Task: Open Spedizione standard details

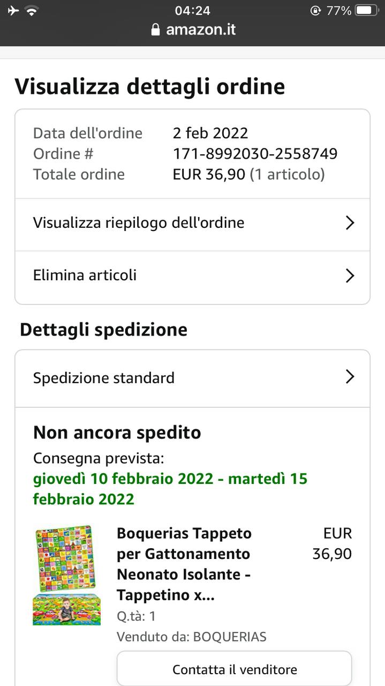Action: coord(104,378)
